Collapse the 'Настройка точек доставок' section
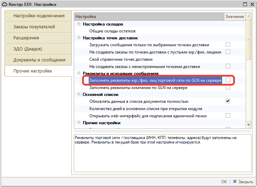This screenshot has width=257, height=187. pyautogui.click(x=79, y=38)
